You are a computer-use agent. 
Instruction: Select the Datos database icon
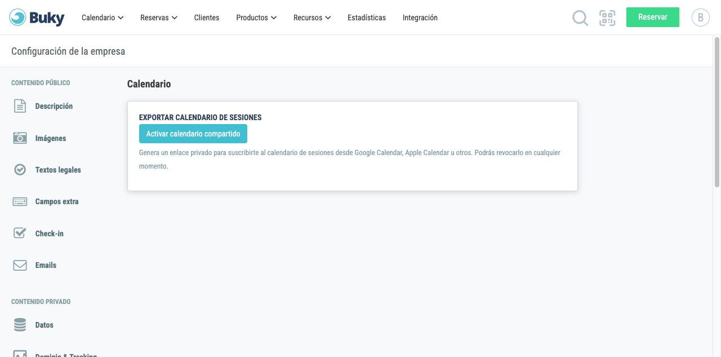(x=20, y=325)
